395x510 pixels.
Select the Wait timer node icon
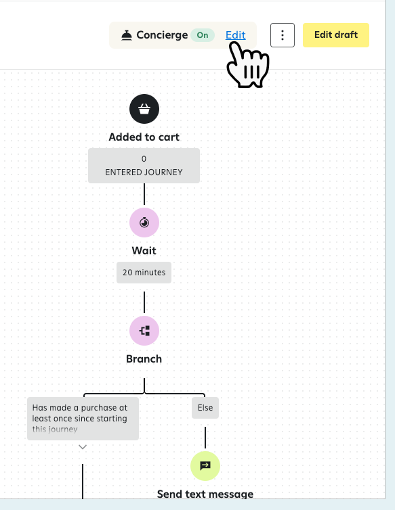pyautogui.click(x=144, y=223)
